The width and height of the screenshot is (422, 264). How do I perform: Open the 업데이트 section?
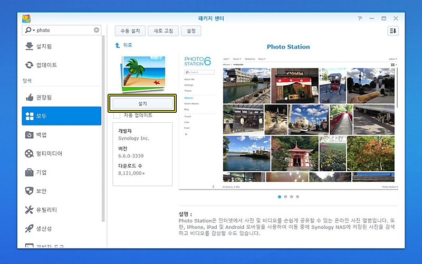pos(62,65)
